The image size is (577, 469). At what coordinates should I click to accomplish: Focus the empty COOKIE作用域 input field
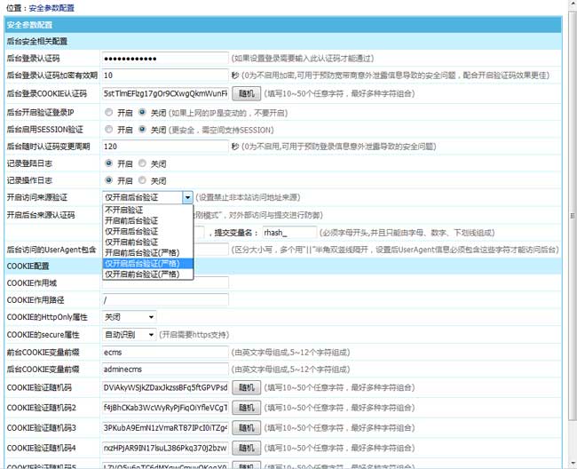click(x=165, y=282)
